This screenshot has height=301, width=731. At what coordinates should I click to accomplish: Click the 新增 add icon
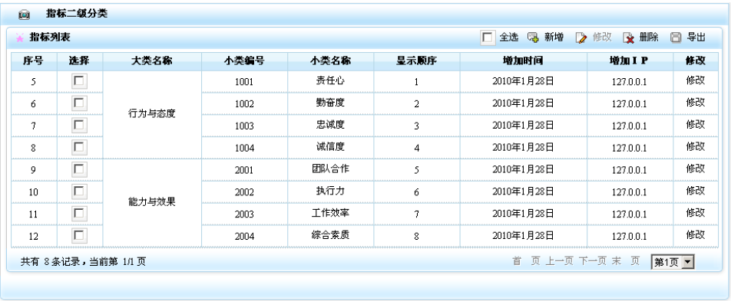tap(534, 38)
